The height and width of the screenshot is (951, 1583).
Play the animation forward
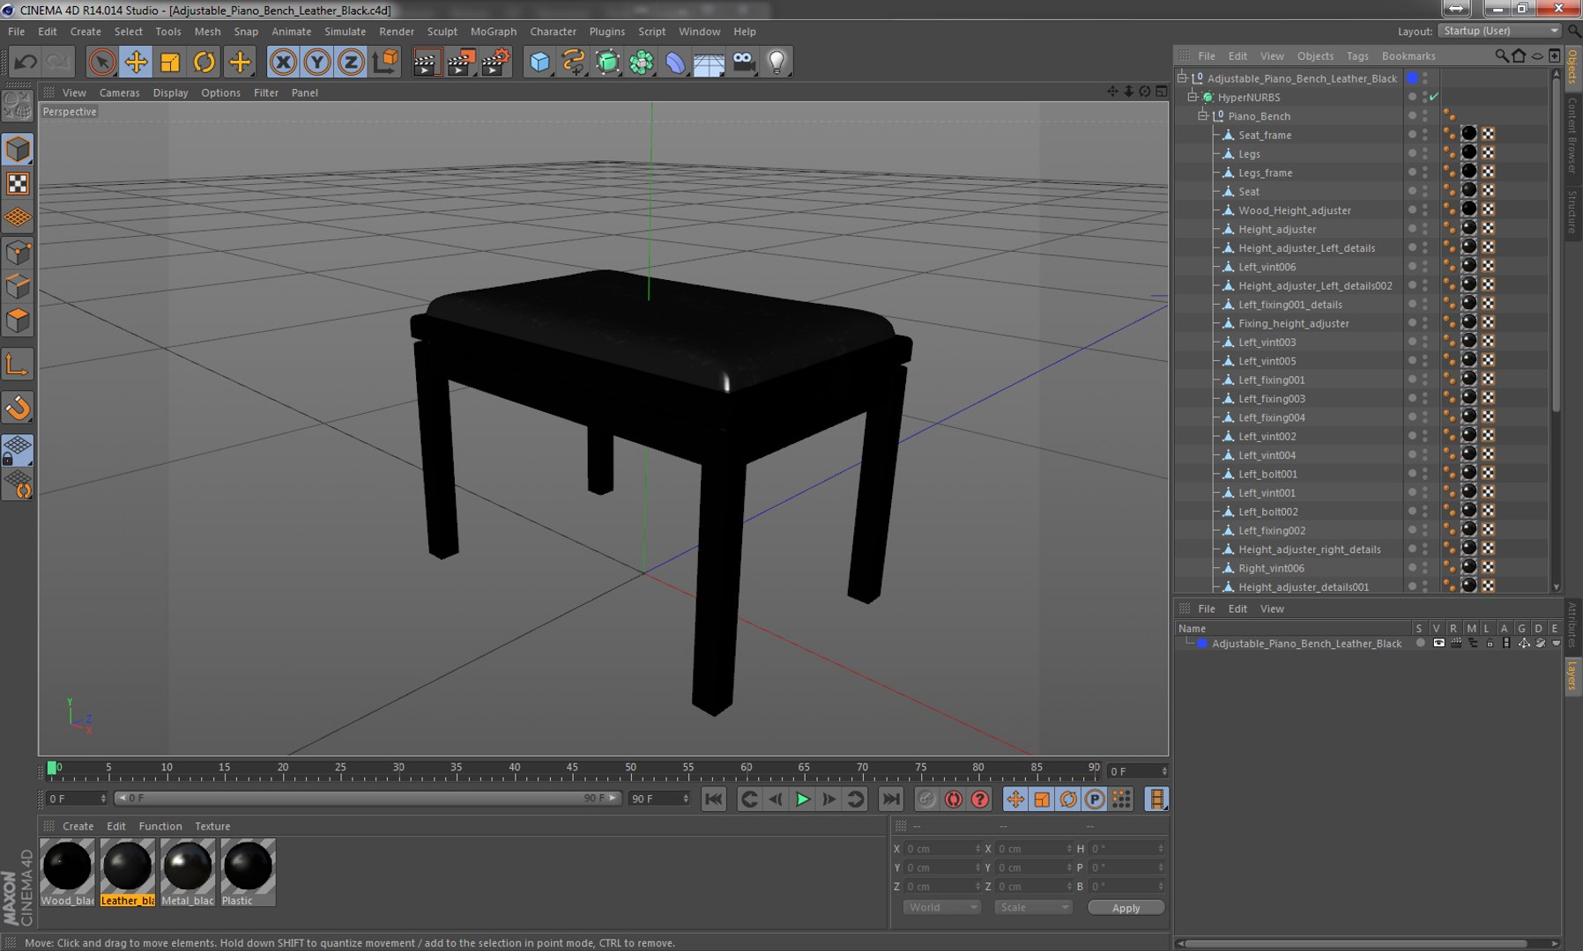tap(802, 799)
